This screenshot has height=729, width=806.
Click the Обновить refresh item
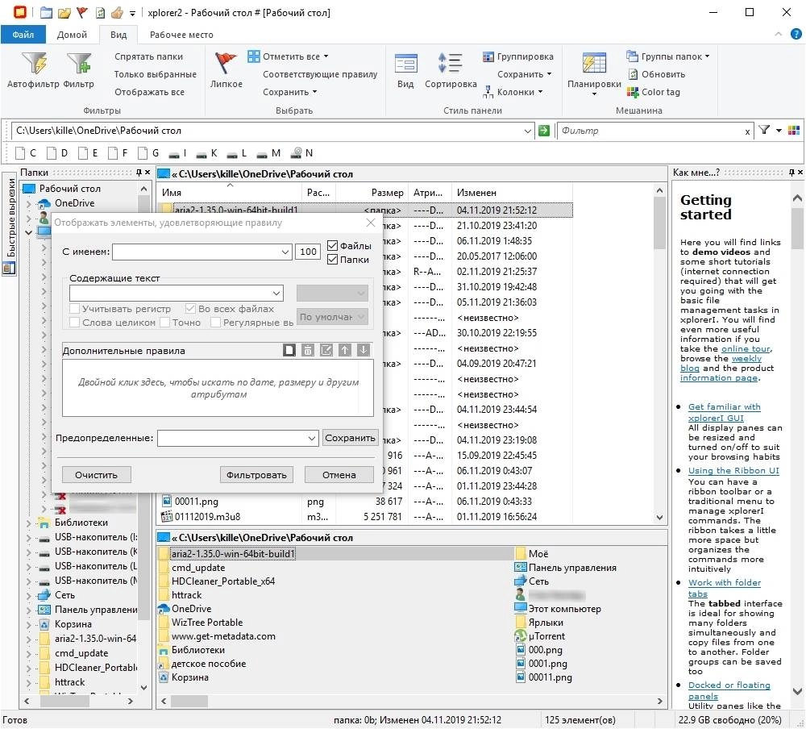(656, 74)
